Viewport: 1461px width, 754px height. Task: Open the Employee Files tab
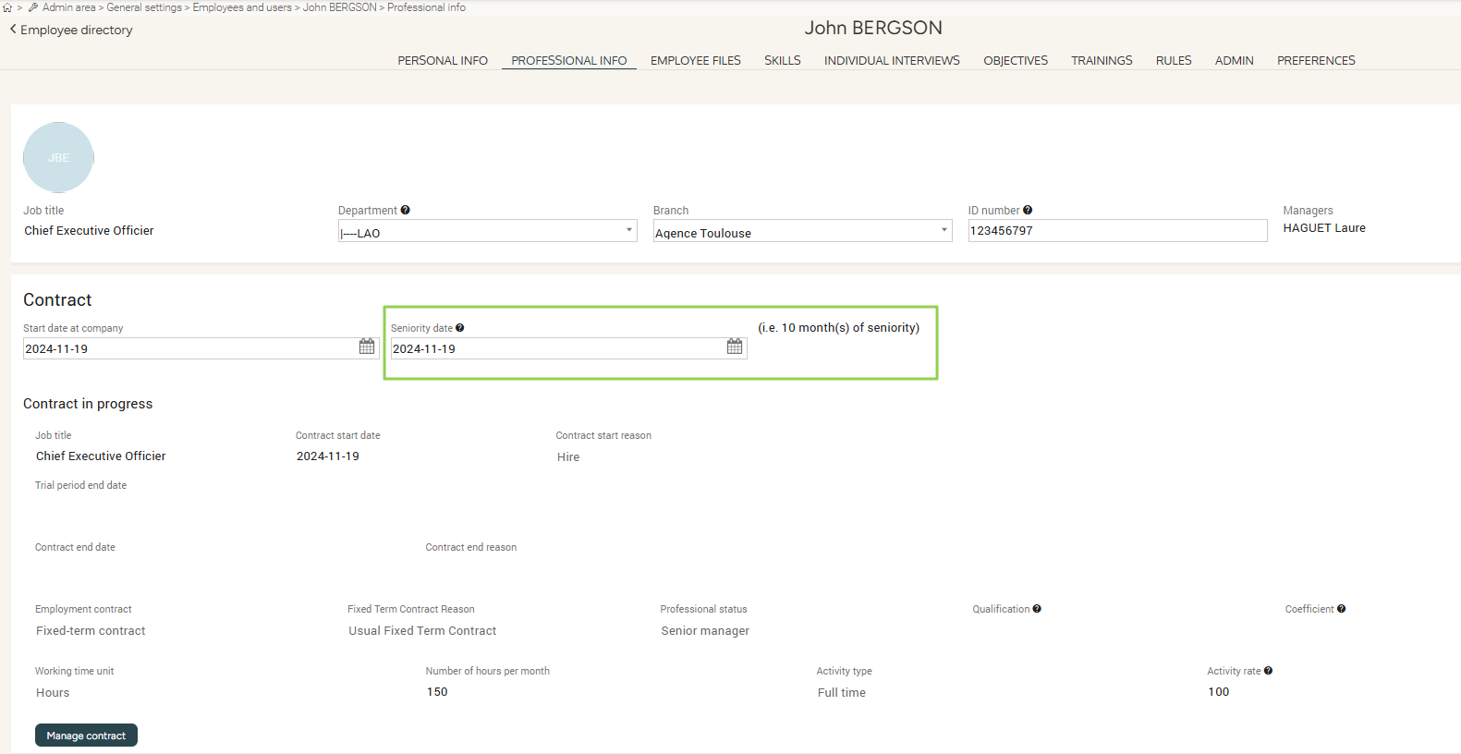point(695,61)
